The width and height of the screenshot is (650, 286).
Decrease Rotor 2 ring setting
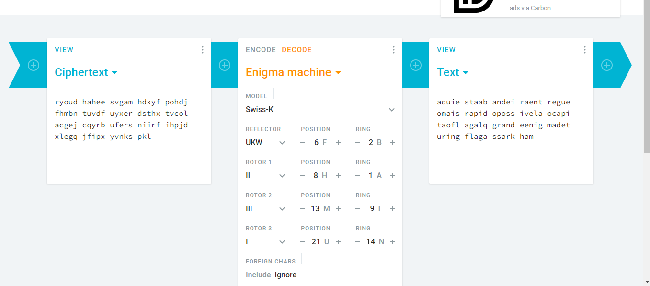click(x=358, y=209)
